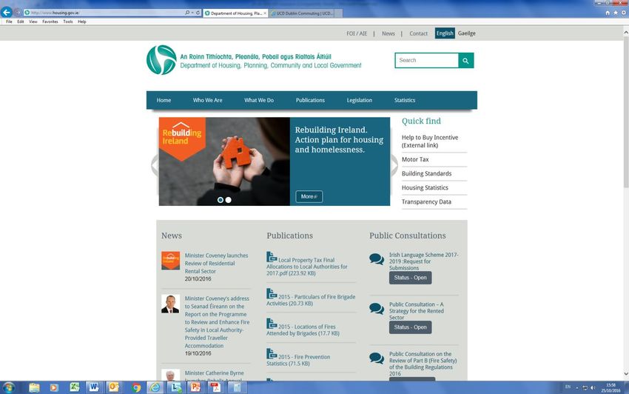Open the Edit menu
The image size is (629, 394).
[21, 21]
